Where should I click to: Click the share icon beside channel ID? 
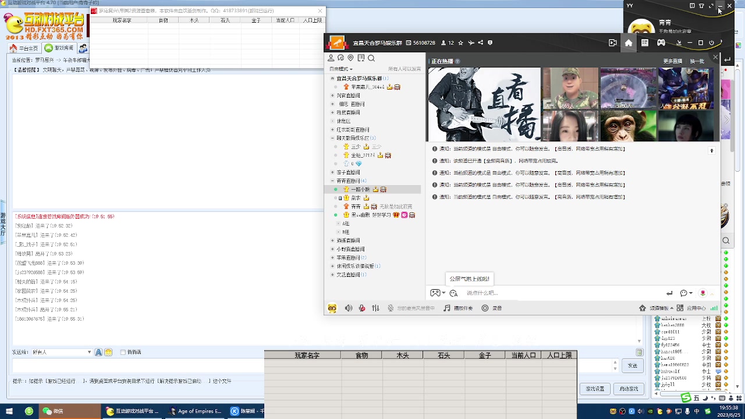pyautogui.click(x=480, y=43)
